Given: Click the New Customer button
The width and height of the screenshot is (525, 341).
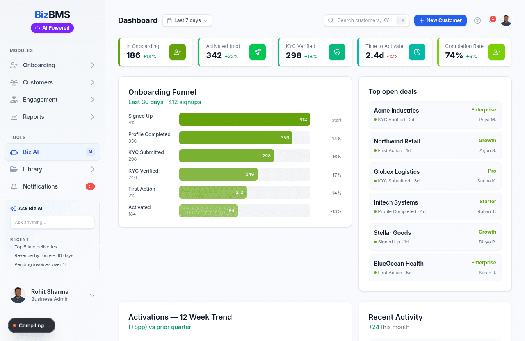Looking at the screenshot, I should coord(440,20).
